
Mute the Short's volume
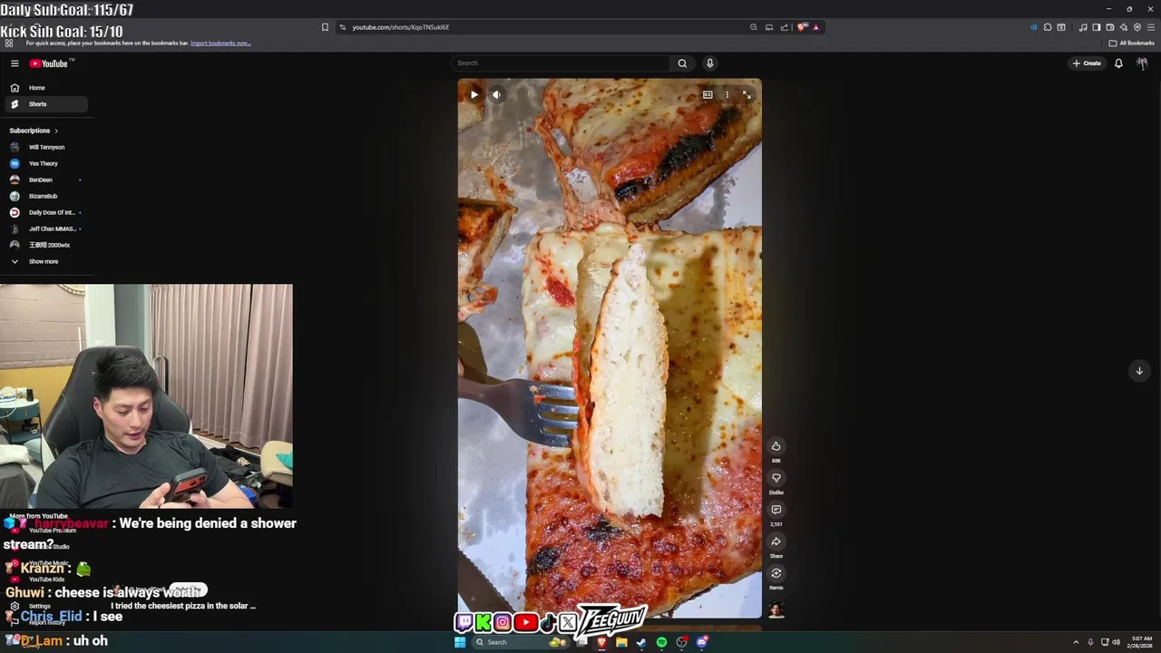coord(496,94)
